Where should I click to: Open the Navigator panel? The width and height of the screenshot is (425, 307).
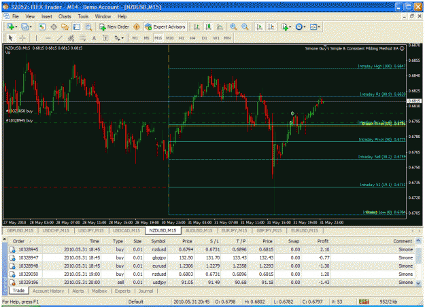coord(65,26)
